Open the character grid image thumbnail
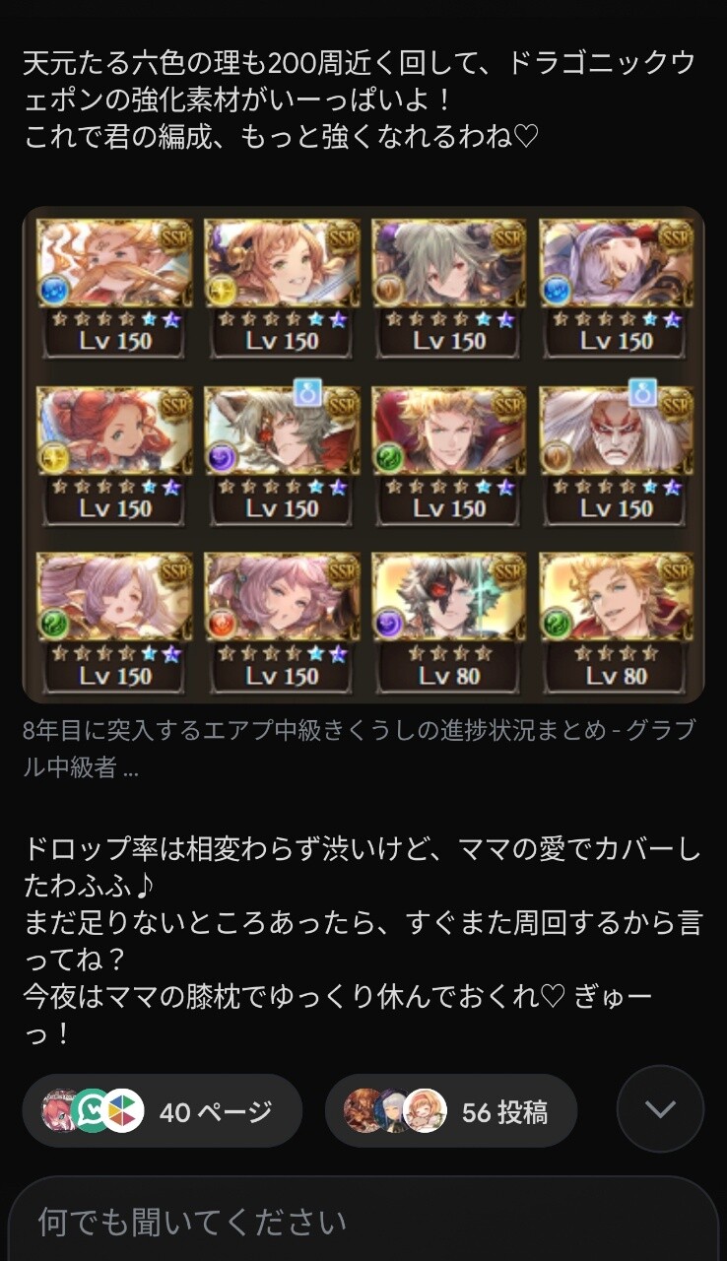727x1261 pixels. pyautogui.click(x=363, y=454)
